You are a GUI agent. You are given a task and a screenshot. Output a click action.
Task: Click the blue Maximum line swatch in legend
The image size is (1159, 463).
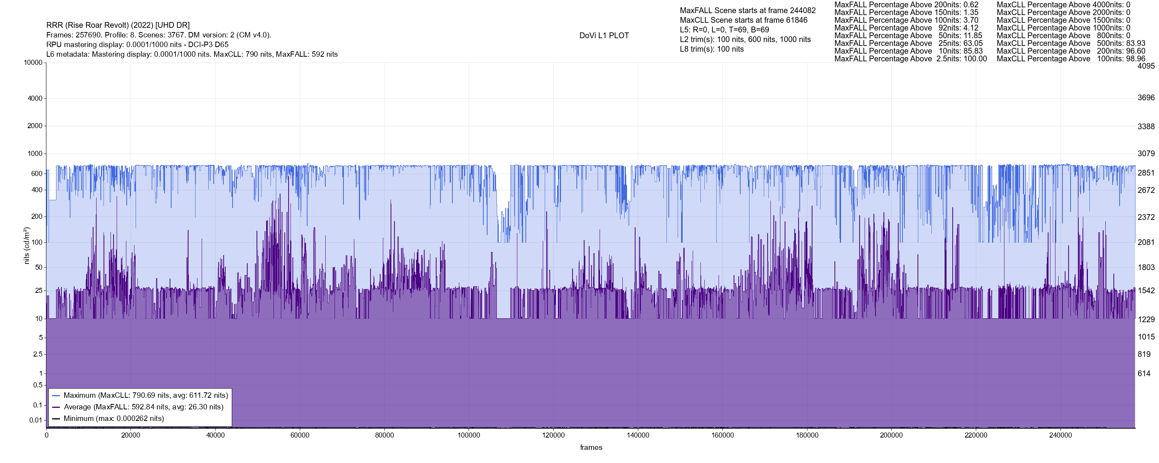pos(56,395)
